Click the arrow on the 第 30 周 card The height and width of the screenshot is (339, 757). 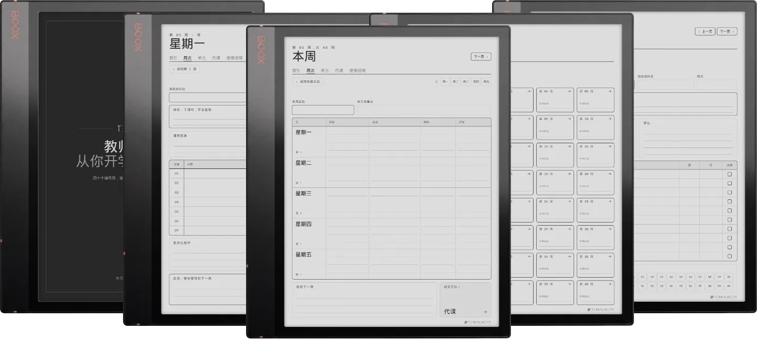click(x=609, y=229)
